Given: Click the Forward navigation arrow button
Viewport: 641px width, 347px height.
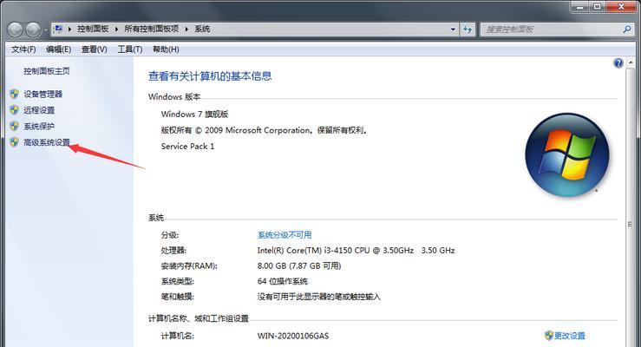Looking at the screenshot, I should tap(33, 29).
